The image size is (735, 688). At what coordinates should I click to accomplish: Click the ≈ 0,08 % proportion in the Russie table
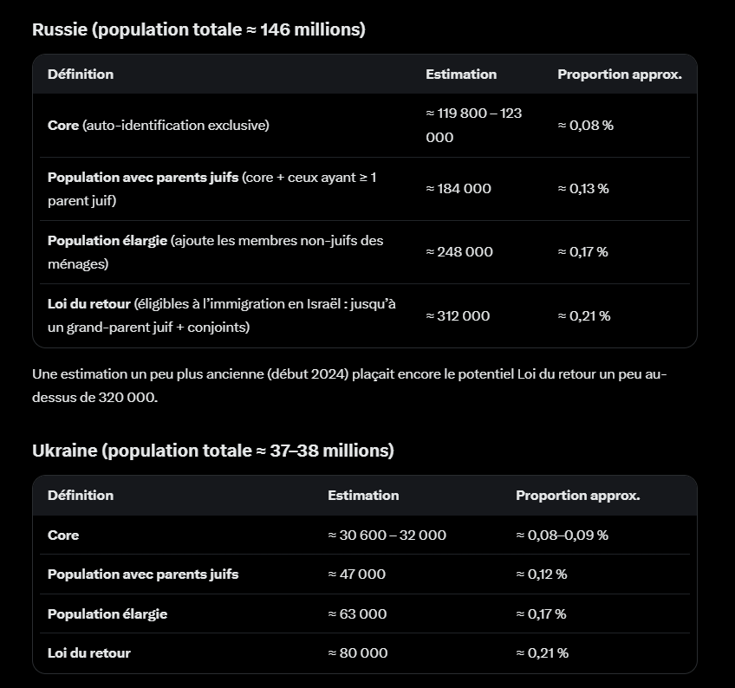[585, 125]
